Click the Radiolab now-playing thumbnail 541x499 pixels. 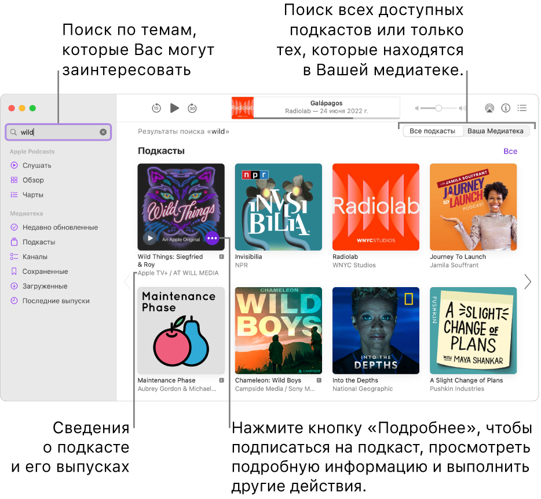click(x=243, y=108)
